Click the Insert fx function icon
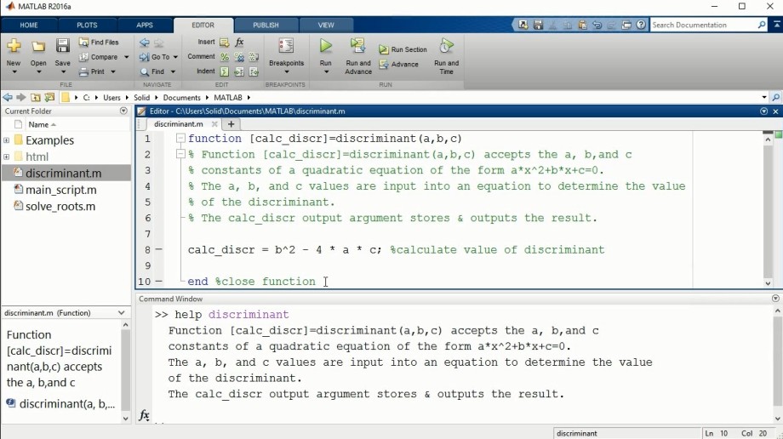783x439 pixels. (x=239, y=42)
